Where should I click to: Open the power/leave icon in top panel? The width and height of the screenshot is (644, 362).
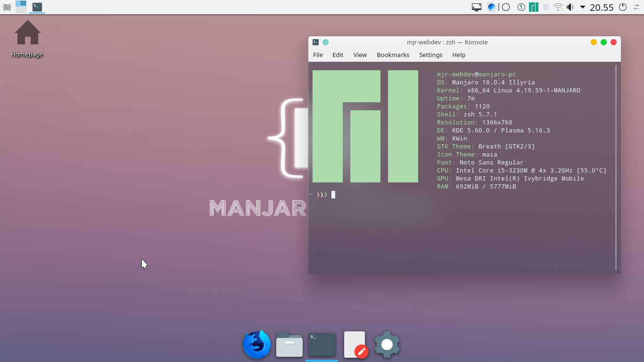point(623,7)
